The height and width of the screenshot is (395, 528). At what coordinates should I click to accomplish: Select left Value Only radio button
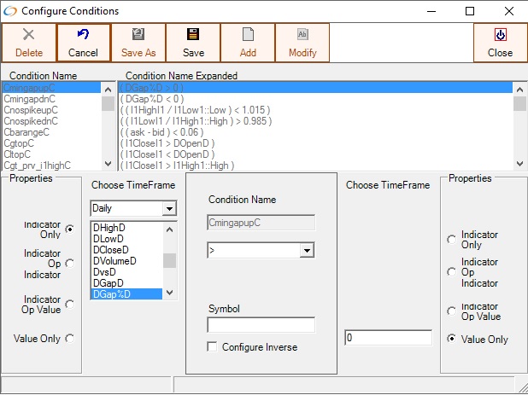(69, 338)
